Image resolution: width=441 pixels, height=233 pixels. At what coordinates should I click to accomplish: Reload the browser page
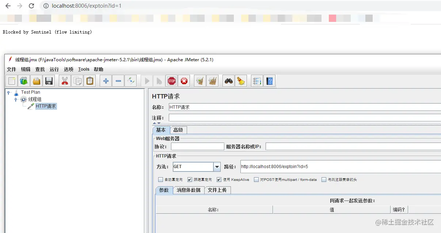(x=31, y=6)
